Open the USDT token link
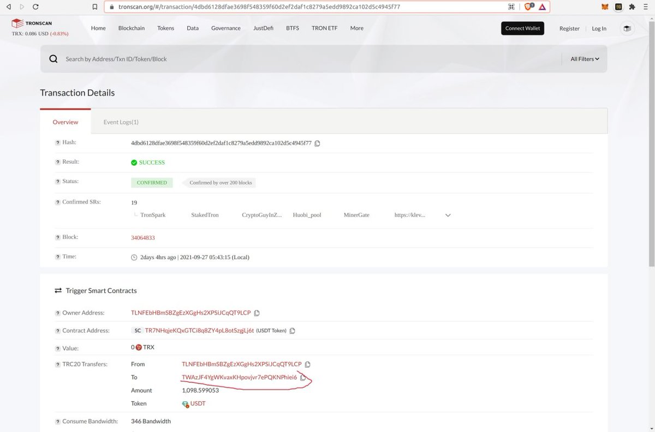 198,404
